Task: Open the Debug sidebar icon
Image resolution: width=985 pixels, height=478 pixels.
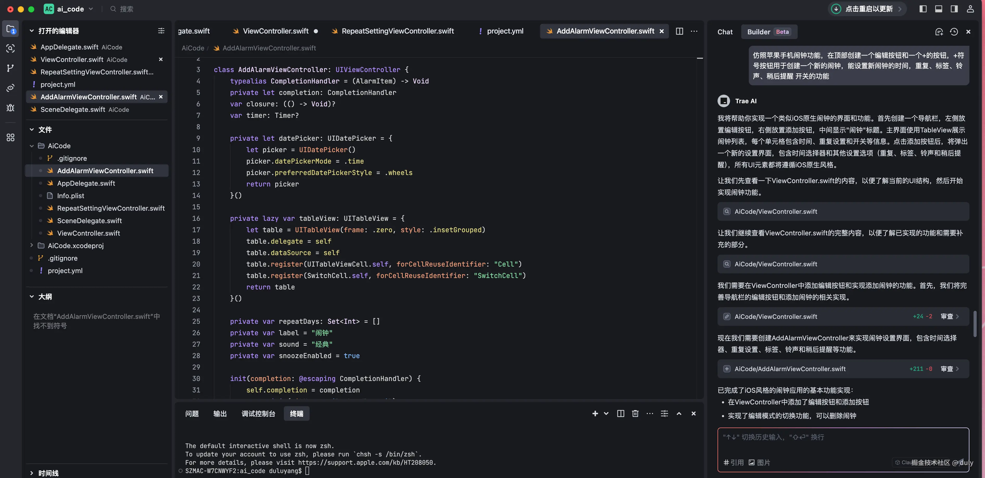Action: point(10,108)
